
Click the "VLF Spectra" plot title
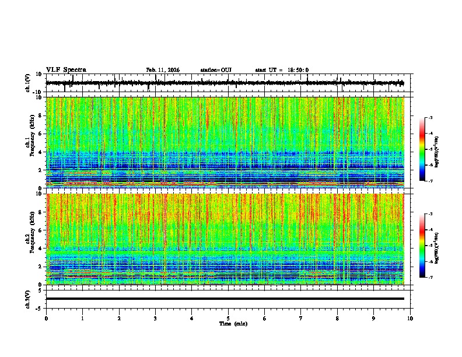coord(66,70)
